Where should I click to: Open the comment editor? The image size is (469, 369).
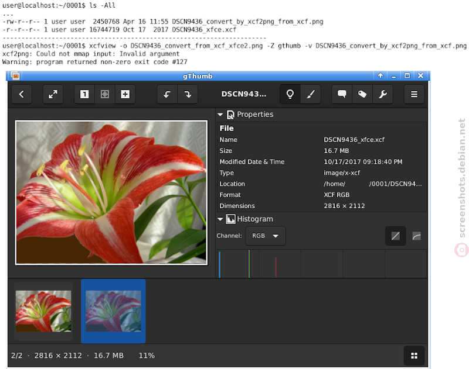(342, 94)
